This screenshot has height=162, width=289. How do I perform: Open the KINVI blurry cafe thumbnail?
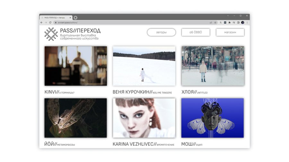(x=75, y=66)
